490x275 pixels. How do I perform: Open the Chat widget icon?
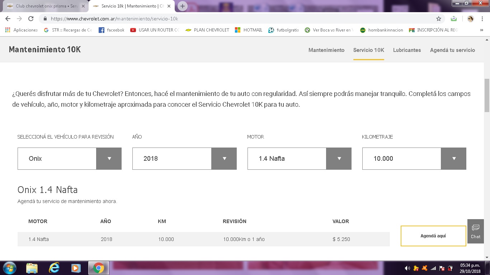[475, 231]
